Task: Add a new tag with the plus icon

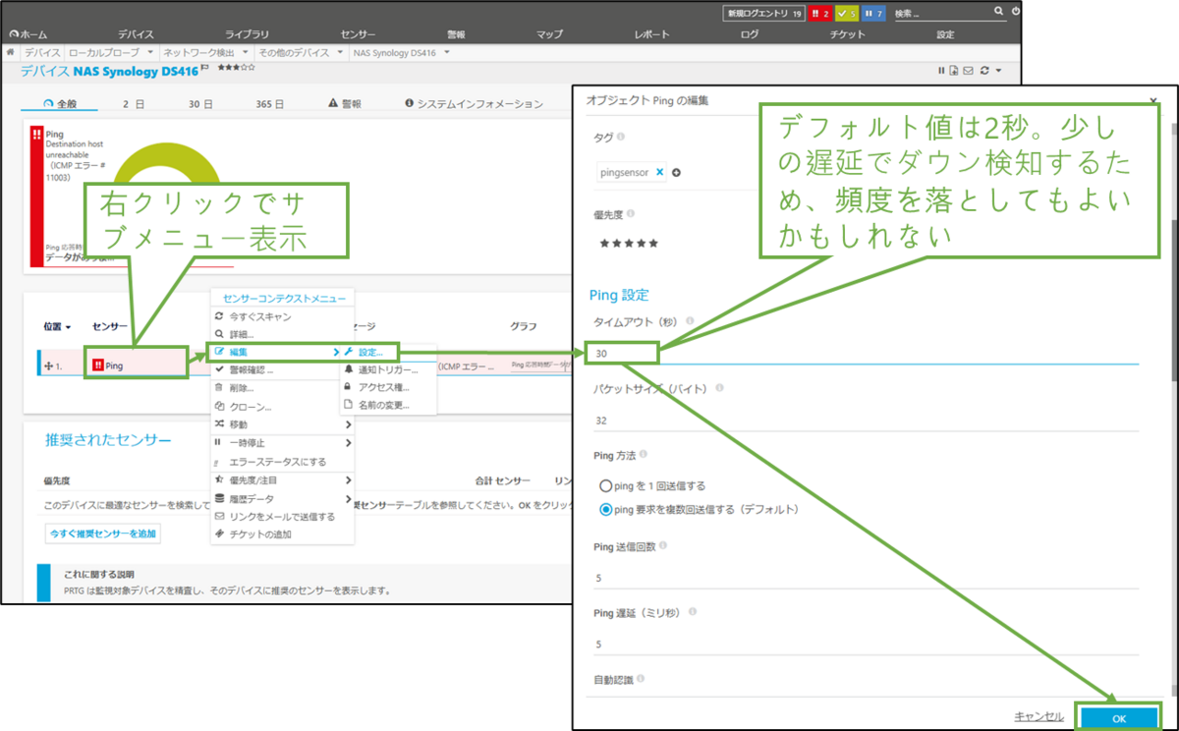Action: pos(677,173)
